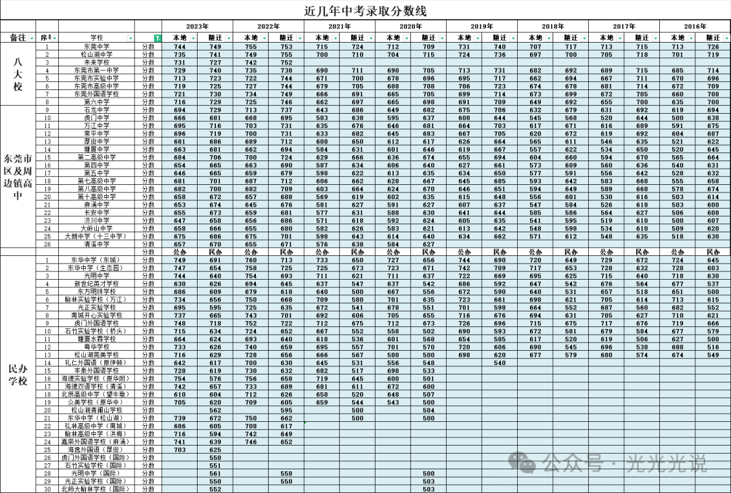Click the school name 东莞中学

tap(97, 47)
